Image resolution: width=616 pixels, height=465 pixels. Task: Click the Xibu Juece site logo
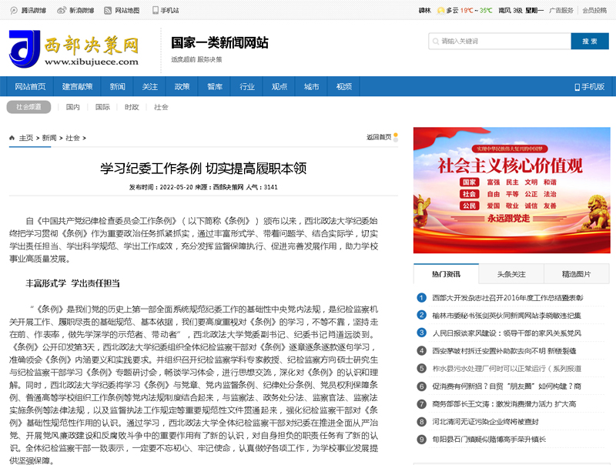click(x=74, y=49)
